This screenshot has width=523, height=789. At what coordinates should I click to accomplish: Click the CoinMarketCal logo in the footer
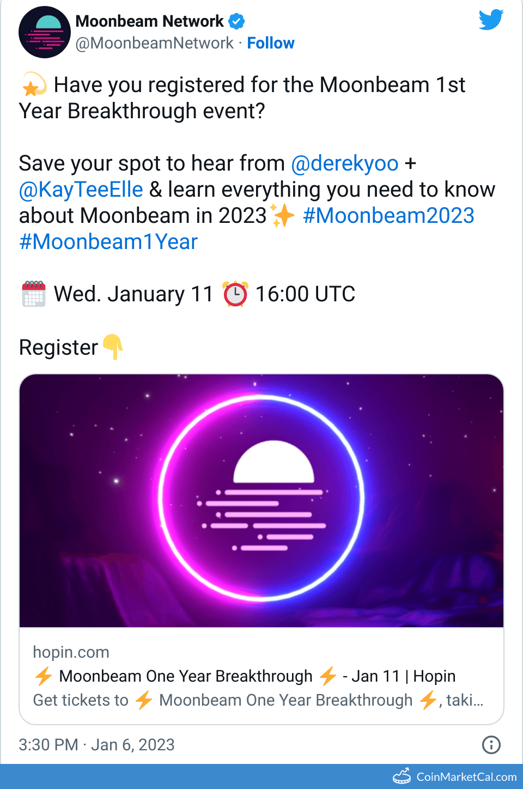coord(403,776)
